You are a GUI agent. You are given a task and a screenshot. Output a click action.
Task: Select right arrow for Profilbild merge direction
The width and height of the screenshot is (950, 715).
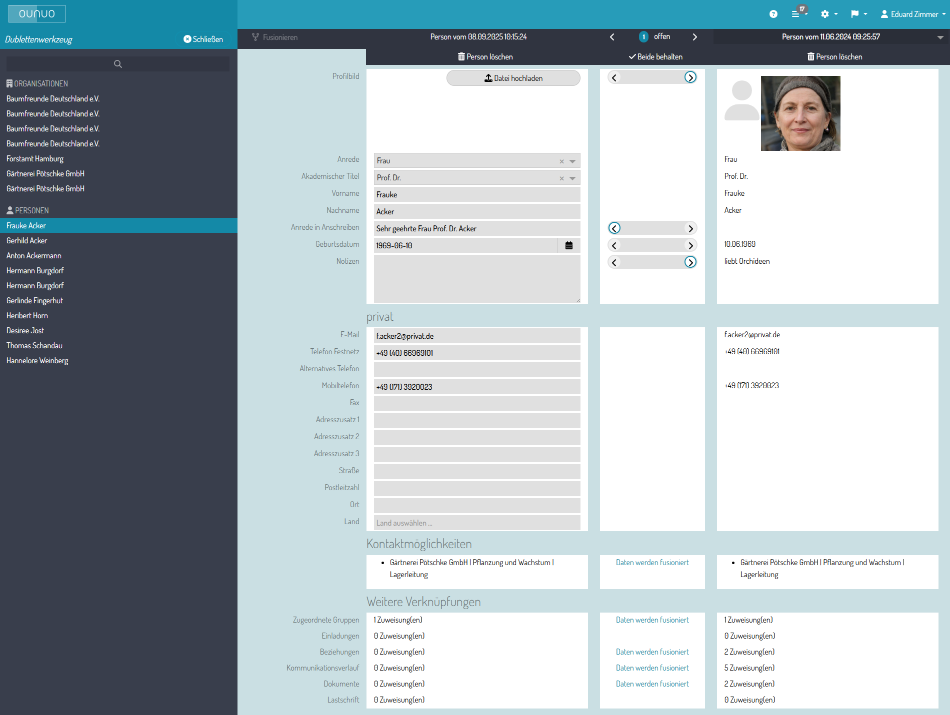(690, 77)
